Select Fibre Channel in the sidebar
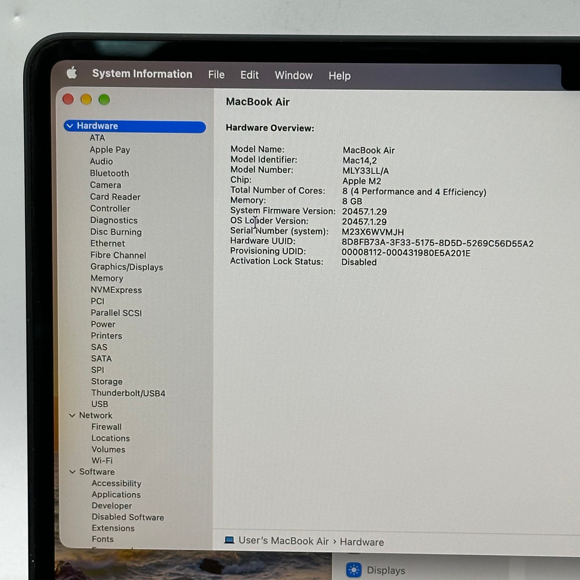This screenshot has height=580, width=580. [118, 255]
